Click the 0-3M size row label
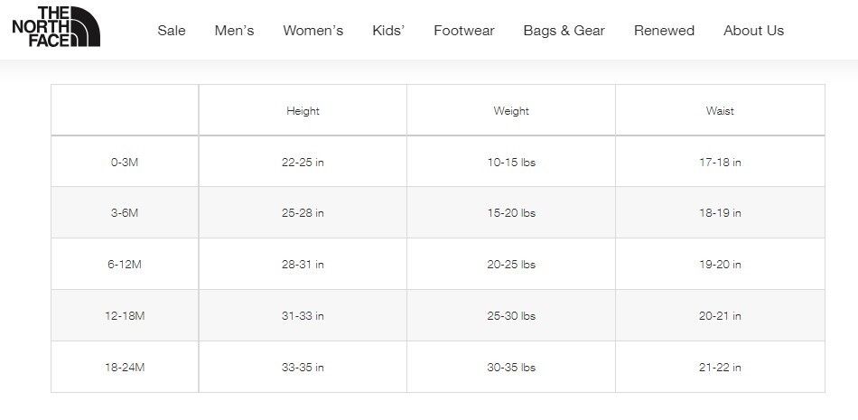 (x=125, y=162)
